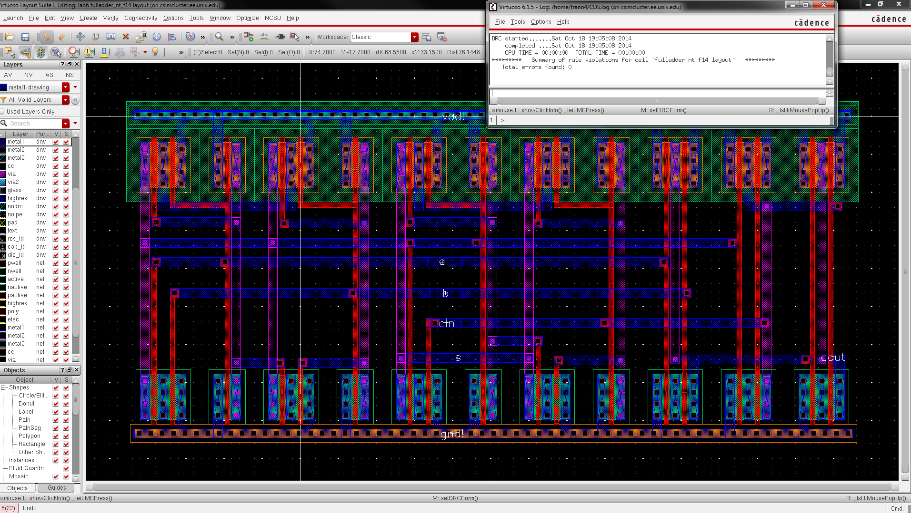The image size is (911, 513).
Task: Open the Edit Properties info icon
Action: pos(157,37)
